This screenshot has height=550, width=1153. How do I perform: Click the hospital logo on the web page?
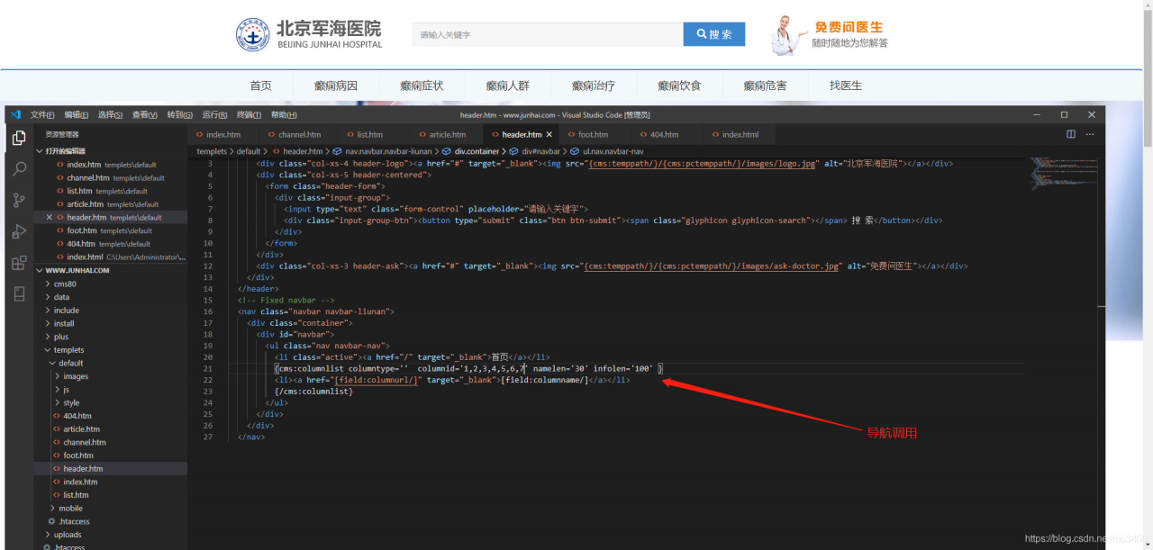309,34
